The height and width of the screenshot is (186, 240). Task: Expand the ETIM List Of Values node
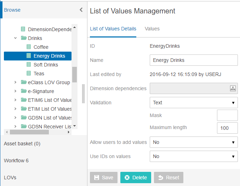(x=15, y=109)
